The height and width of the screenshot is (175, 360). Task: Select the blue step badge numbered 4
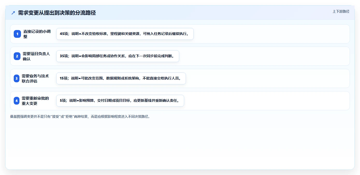pyautogui.click(x=17, y=101)
